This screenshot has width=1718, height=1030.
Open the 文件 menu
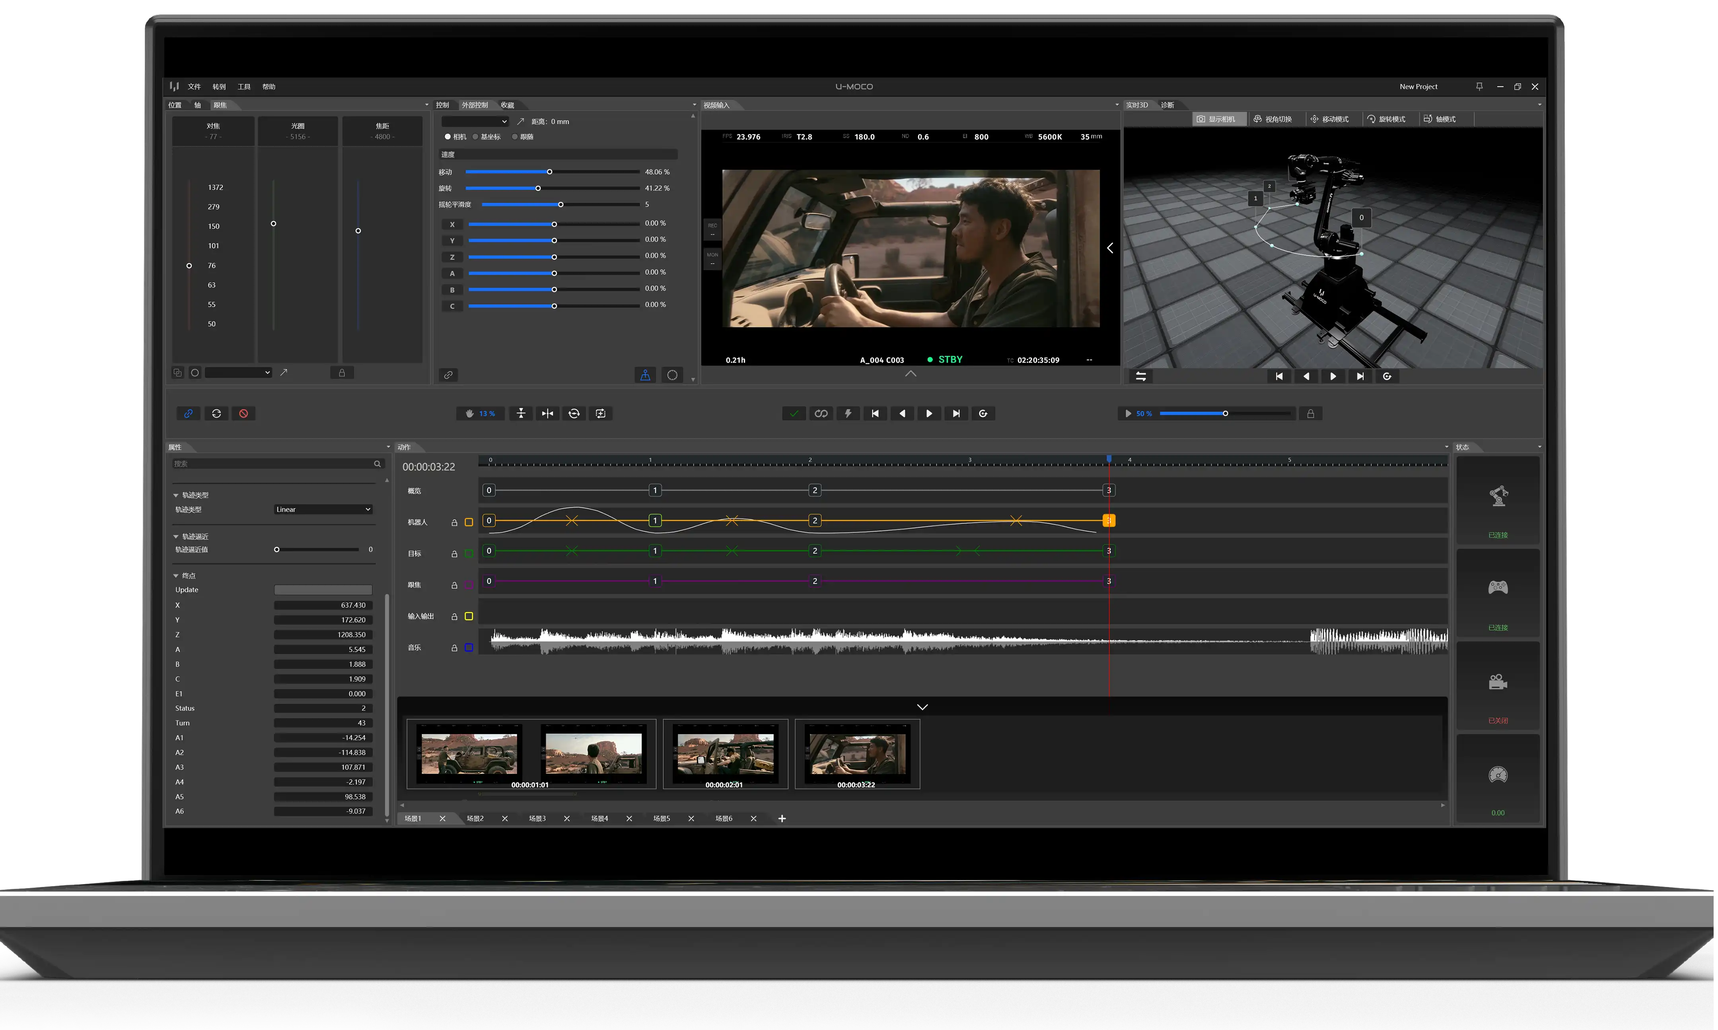pyautogui.click(x=194, y=87)
